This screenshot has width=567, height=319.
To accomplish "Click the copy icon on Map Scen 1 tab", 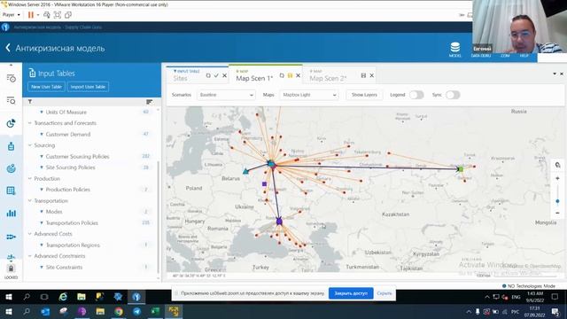I will [282, 75].
